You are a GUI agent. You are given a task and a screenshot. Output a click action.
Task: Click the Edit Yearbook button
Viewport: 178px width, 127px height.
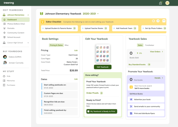coord(103,67)
